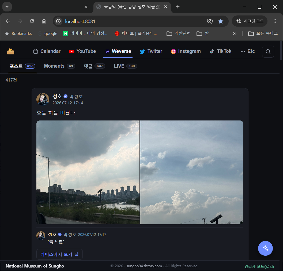The image size is (283, 271).
Task: Open the 개발관련 bookmark folder
Action: click(x=179, y=34)
